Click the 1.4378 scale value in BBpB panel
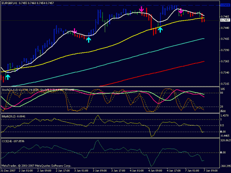Image resolution: width=231 pixels, height=173 pixels. [x=224, y=115]
